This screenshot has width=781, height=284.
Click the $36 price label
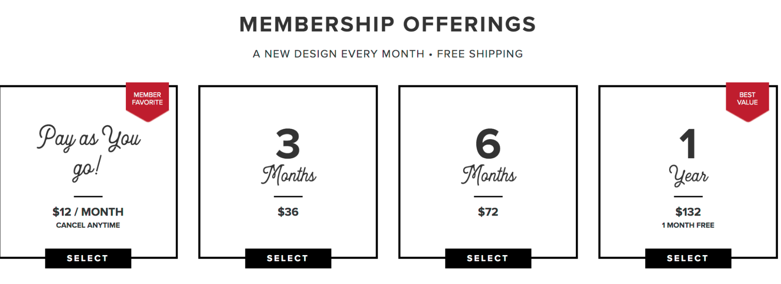288,212
